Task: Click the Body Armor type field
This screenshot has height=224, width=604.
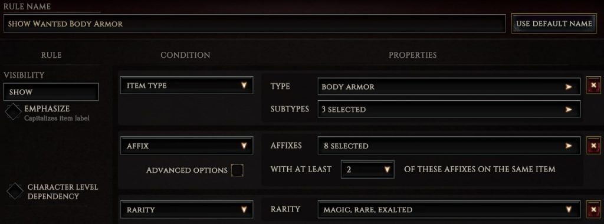Action: 449,87
